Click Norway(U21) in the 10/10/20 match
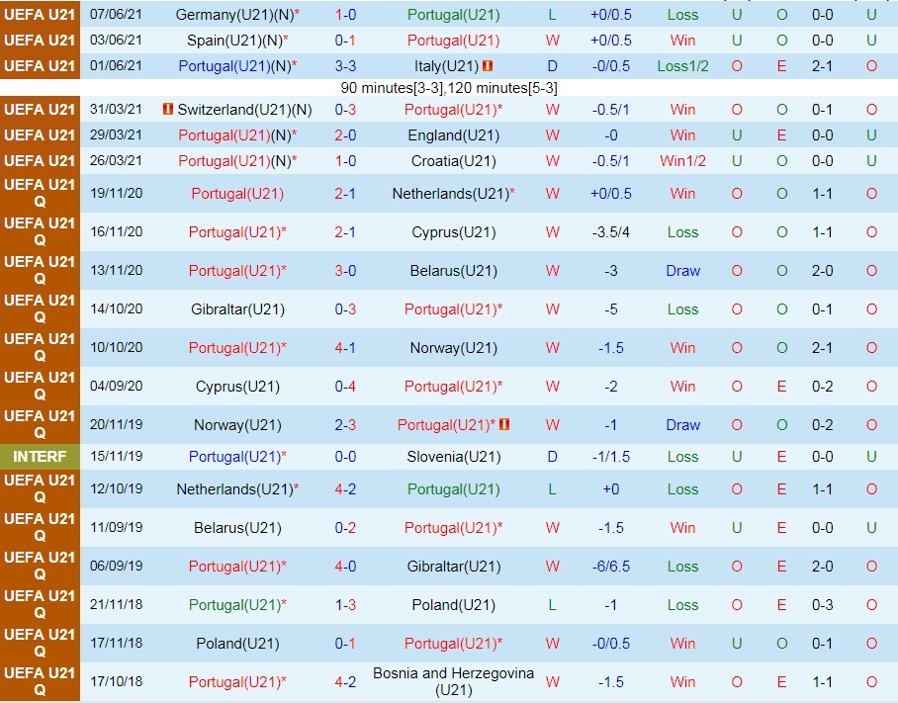Image resolution: width=898 pixels, height=703 pixels. 454,348
